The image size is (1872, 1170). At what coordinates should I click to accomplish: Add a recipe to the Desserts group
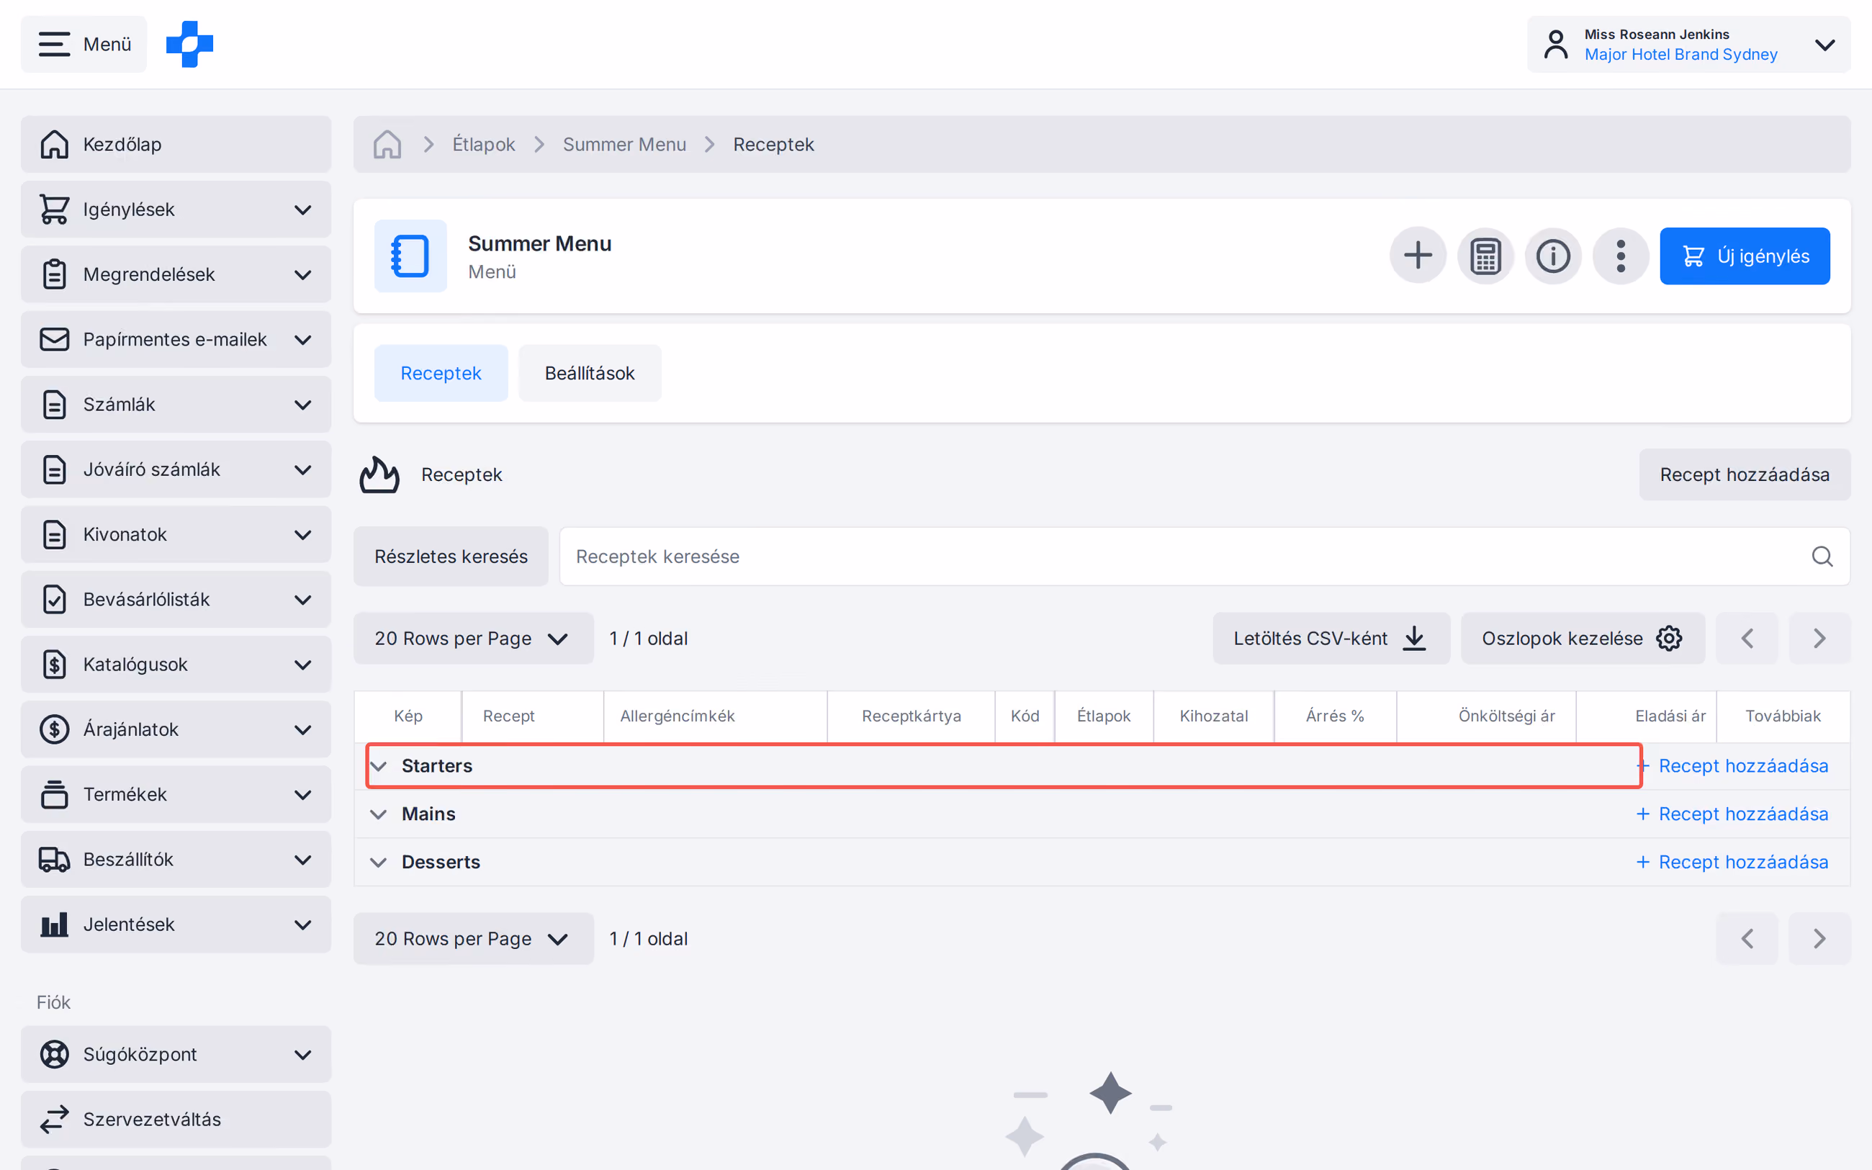point(1732,862)
